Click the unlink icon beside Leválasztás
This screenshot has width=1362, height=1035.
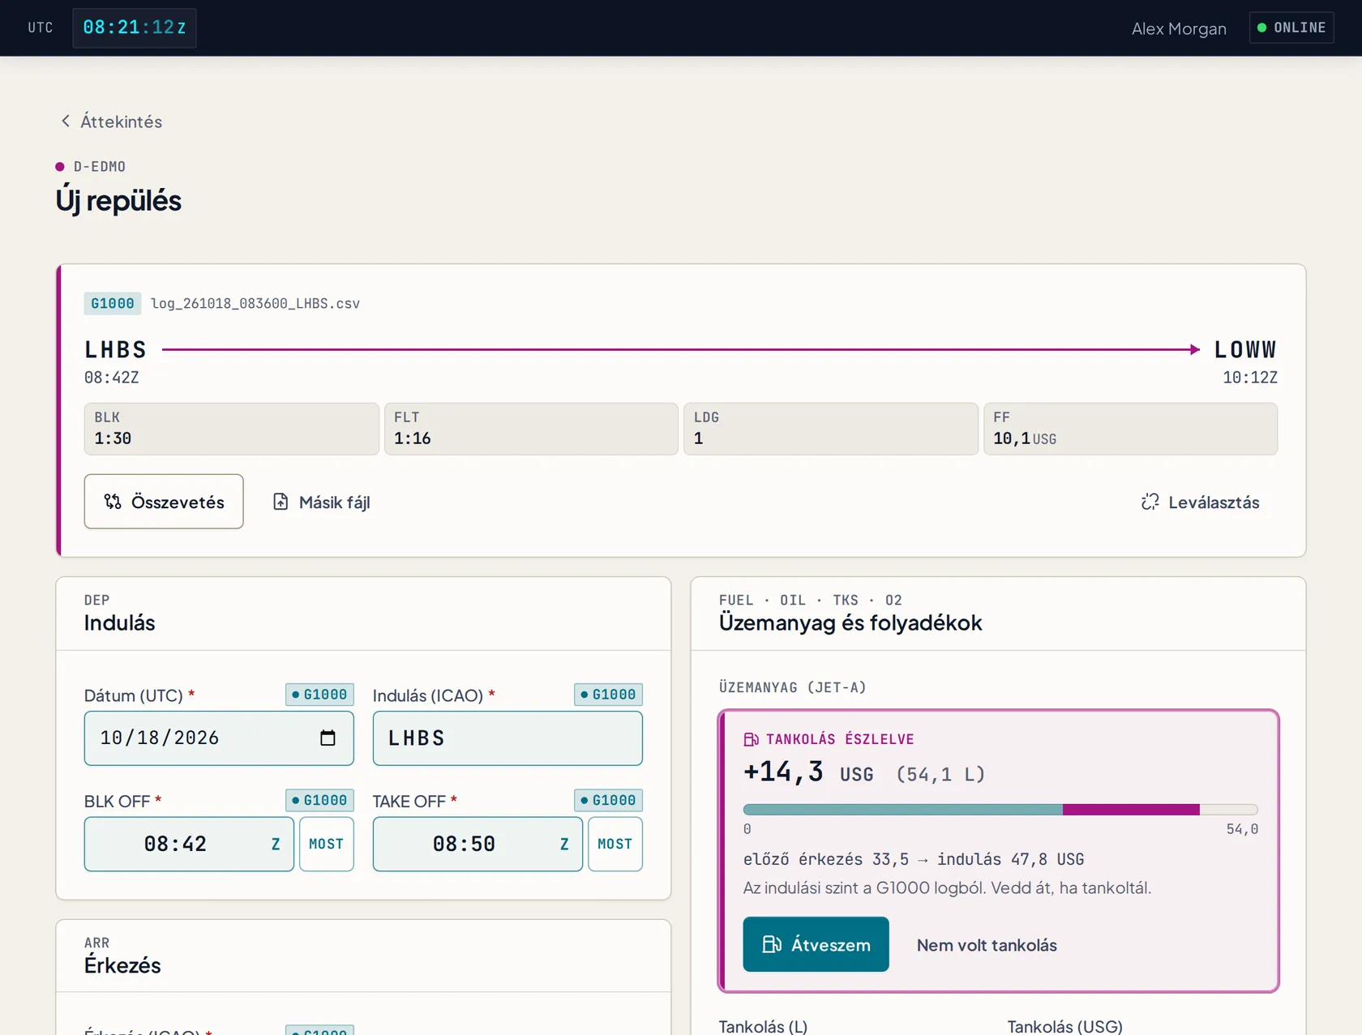click(x=1150, y=502)
